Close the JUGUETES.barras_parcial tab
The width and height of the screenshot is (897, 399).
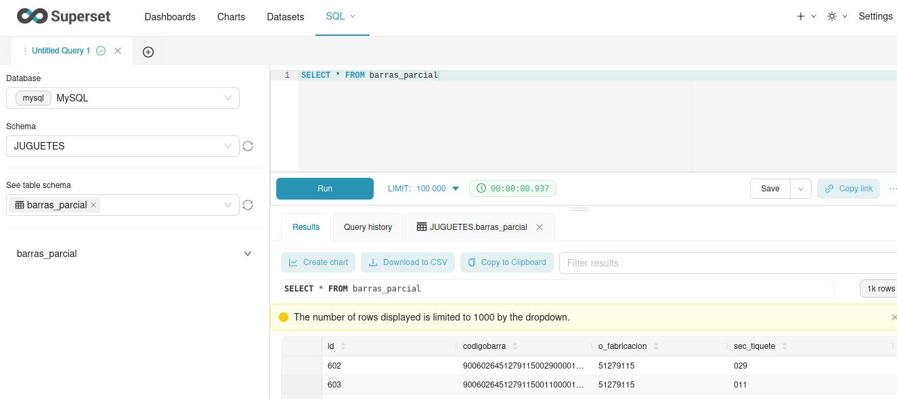(x=540, y=227)
